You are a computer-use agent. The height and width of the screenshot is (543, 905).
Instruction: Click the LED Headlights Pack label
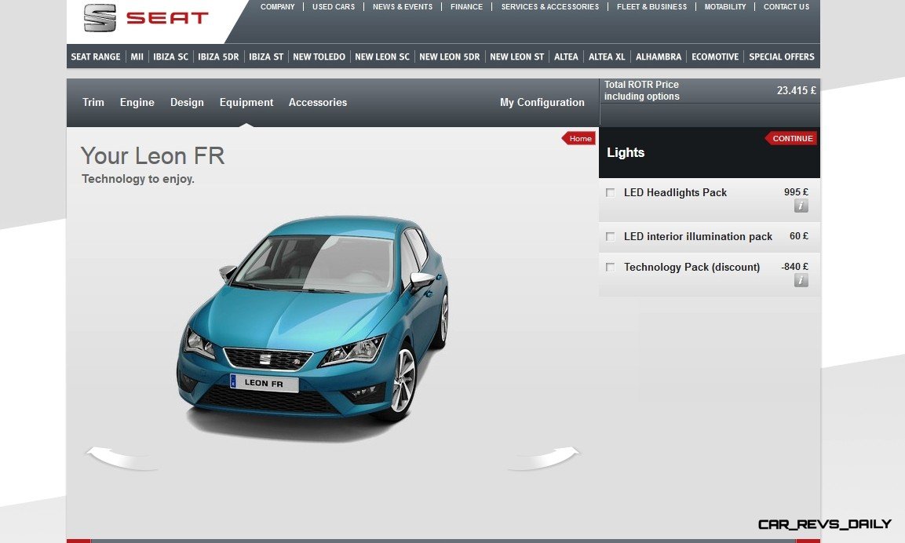(x=675, y=193)
